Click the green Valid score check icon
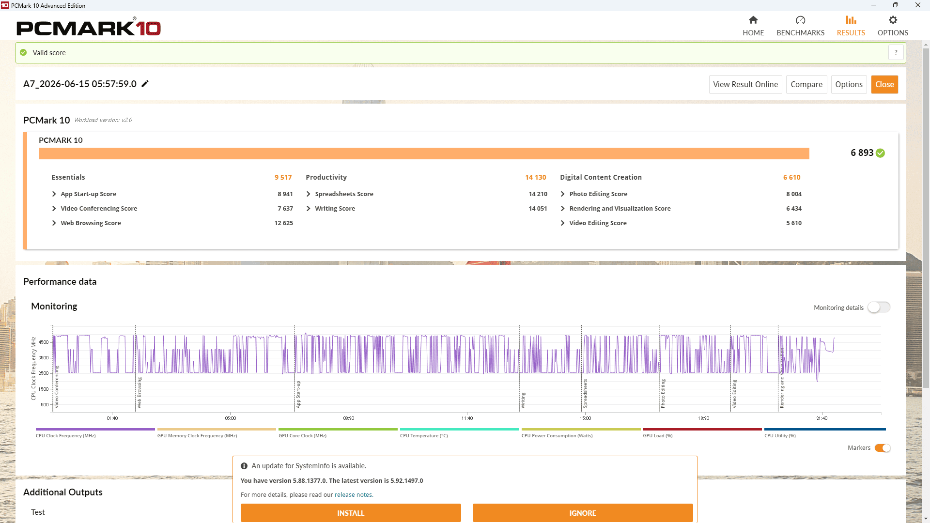 23,52
